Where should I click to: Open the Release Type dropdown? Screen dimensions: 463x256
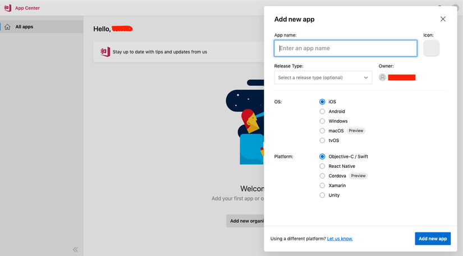323,77
